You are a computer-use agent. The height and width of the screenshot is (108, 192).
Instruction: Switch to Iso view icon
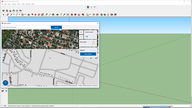click(3, 11)
